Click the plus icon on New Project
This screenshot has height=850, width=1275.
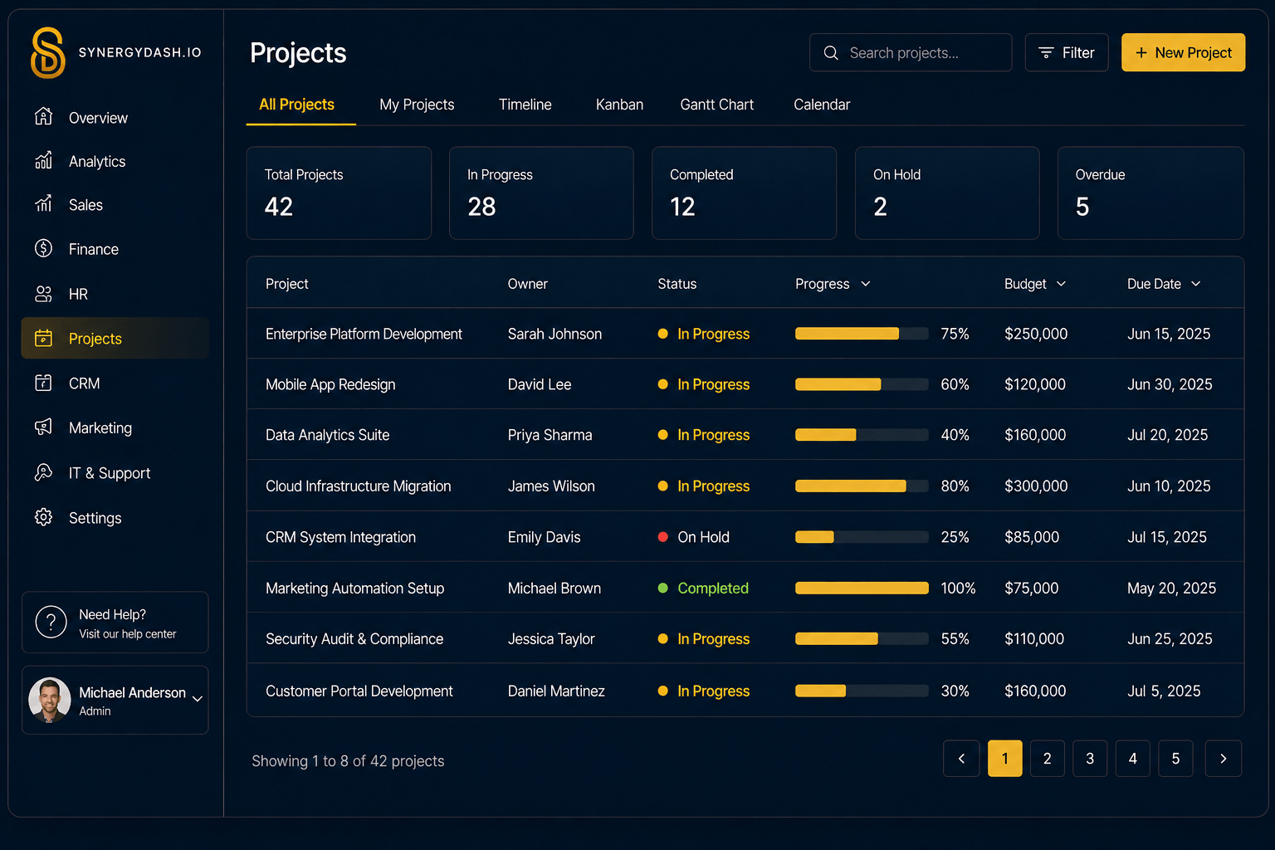[x=1141, y=53]
